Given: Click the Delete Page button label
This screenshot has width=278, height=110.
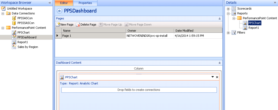Looking at the screenshot, I should pyautogui.click(x=88, y=25).
